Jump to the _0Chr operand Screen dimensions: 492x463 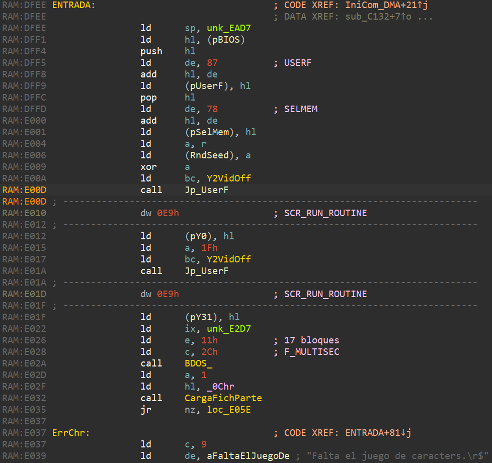[x=220, y=387]
